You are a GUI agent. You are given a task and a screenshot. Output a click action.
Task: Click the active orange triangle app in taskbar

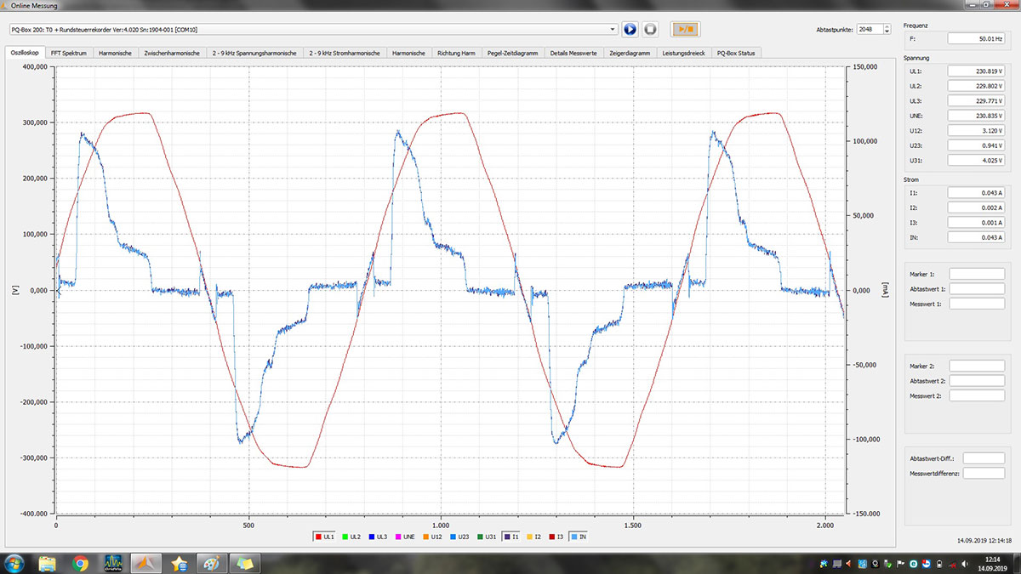pos(145,563)
